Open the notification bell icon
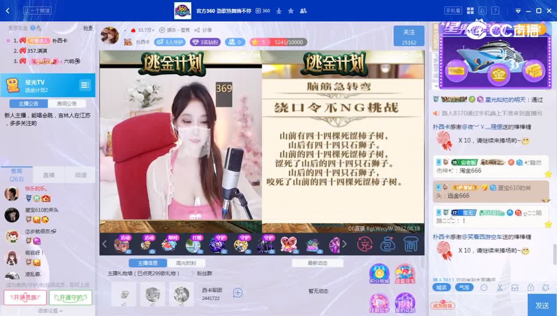 (482, 11)
